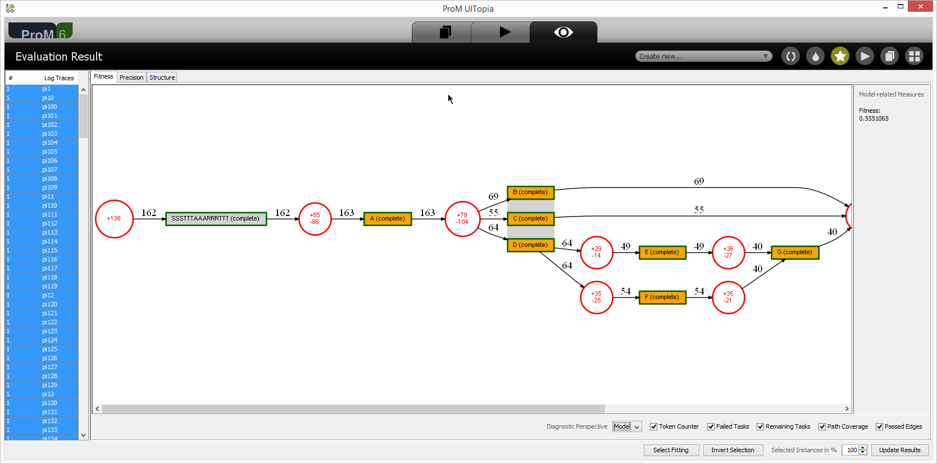Image resolution: width=937 pixels, height=464 pixels.
Task: Click the SSSTTTAAARRRTTT (complete) transition
Action: coord(216,218)
